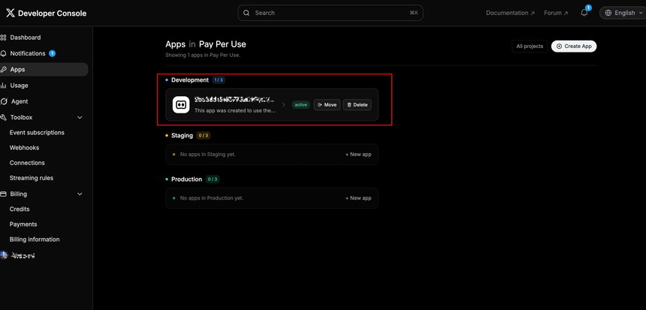Open Event subscriptions under Toolbox
Viewport: 646px width, 310px height.
(37, 133)
